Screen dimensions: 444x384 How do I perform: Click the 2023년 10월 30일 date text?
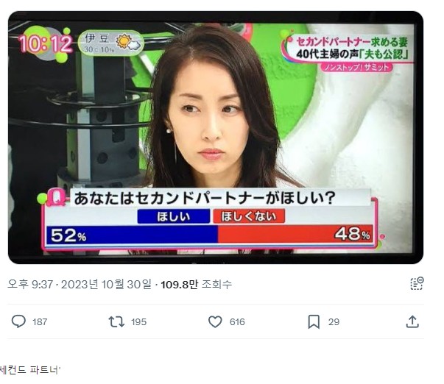click(x=106, y=285)
